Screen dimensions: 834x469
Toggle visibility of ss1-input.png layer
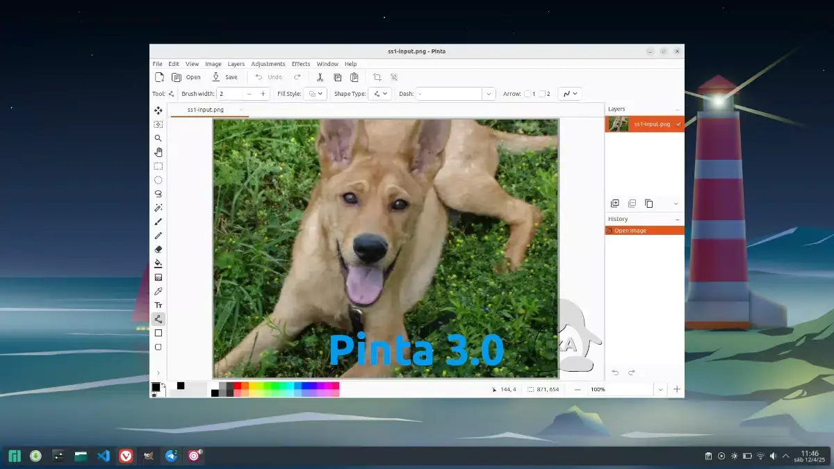(x=678, y=124)
